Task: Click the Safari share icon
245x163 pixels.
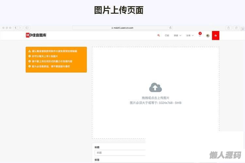Action: tap(229, 28)
